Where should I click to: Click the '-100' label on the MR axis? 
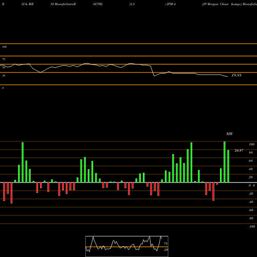tap(252, 227)
